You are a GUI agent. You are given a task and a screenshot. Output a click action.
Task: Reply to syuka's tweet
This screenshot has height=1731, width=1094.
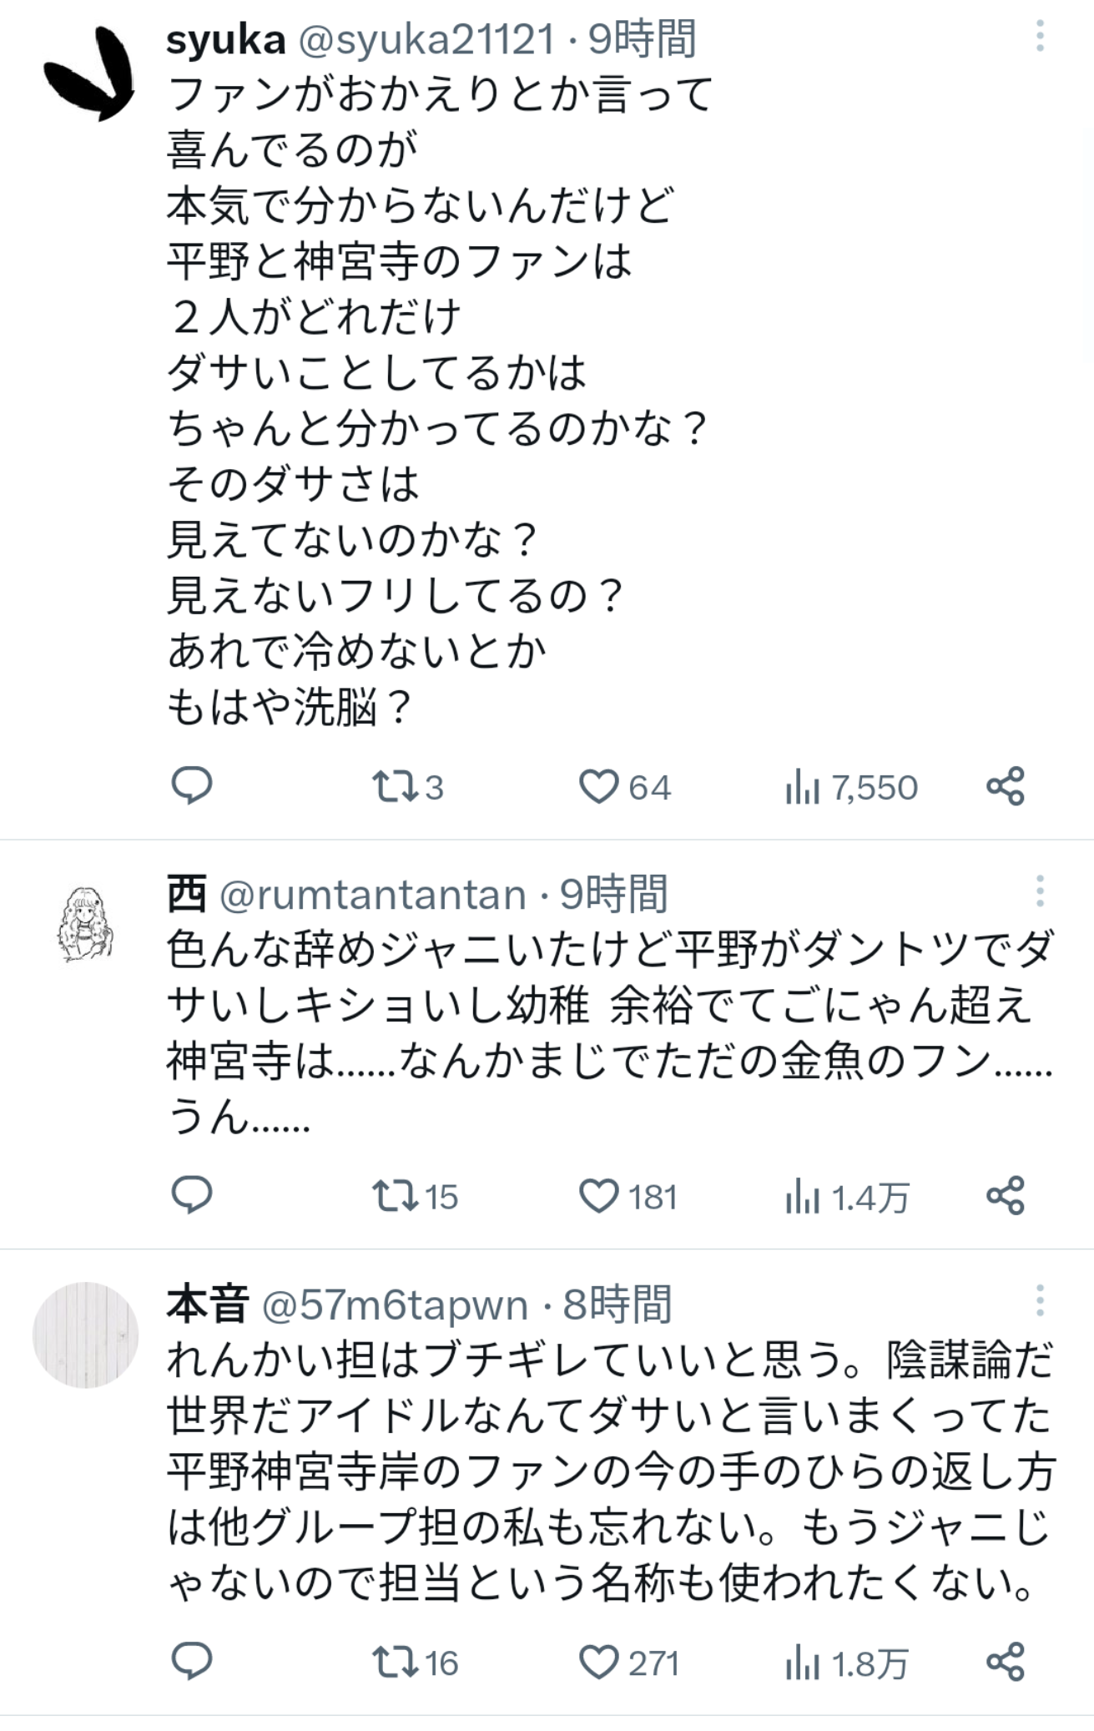point(192,786)
